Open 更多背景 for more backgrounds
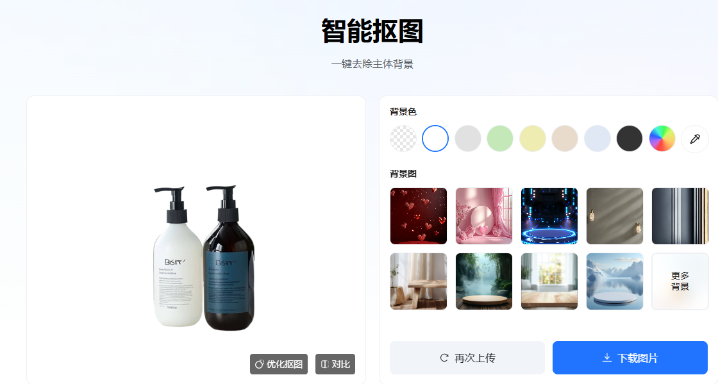Screen dimensions: 718x384 pos(680,281)
